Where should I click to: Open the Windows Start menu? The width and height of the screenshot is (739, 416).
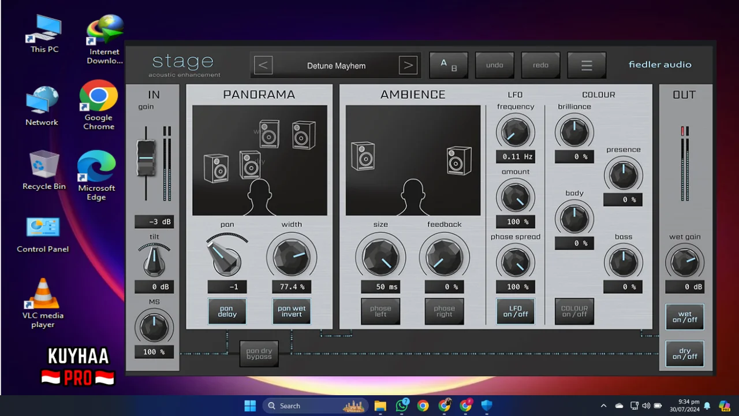250,406
